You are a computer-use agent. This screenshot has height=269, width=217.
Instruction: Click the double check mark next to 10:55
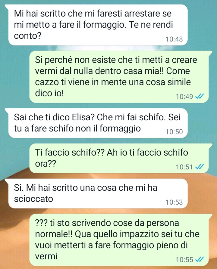[x=200, y=259]
